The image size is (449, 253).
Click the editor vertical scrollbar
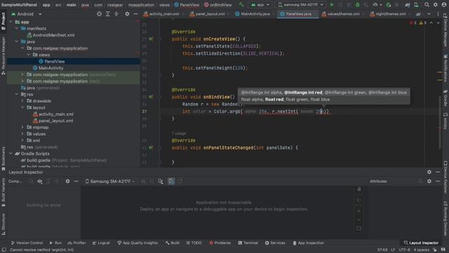pos(440,123)
